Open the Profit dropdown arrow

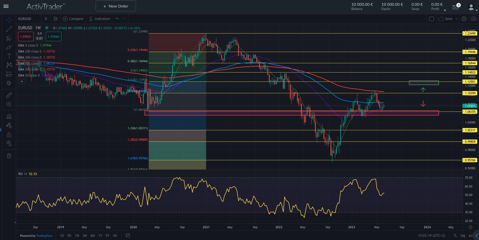[445, 10]
